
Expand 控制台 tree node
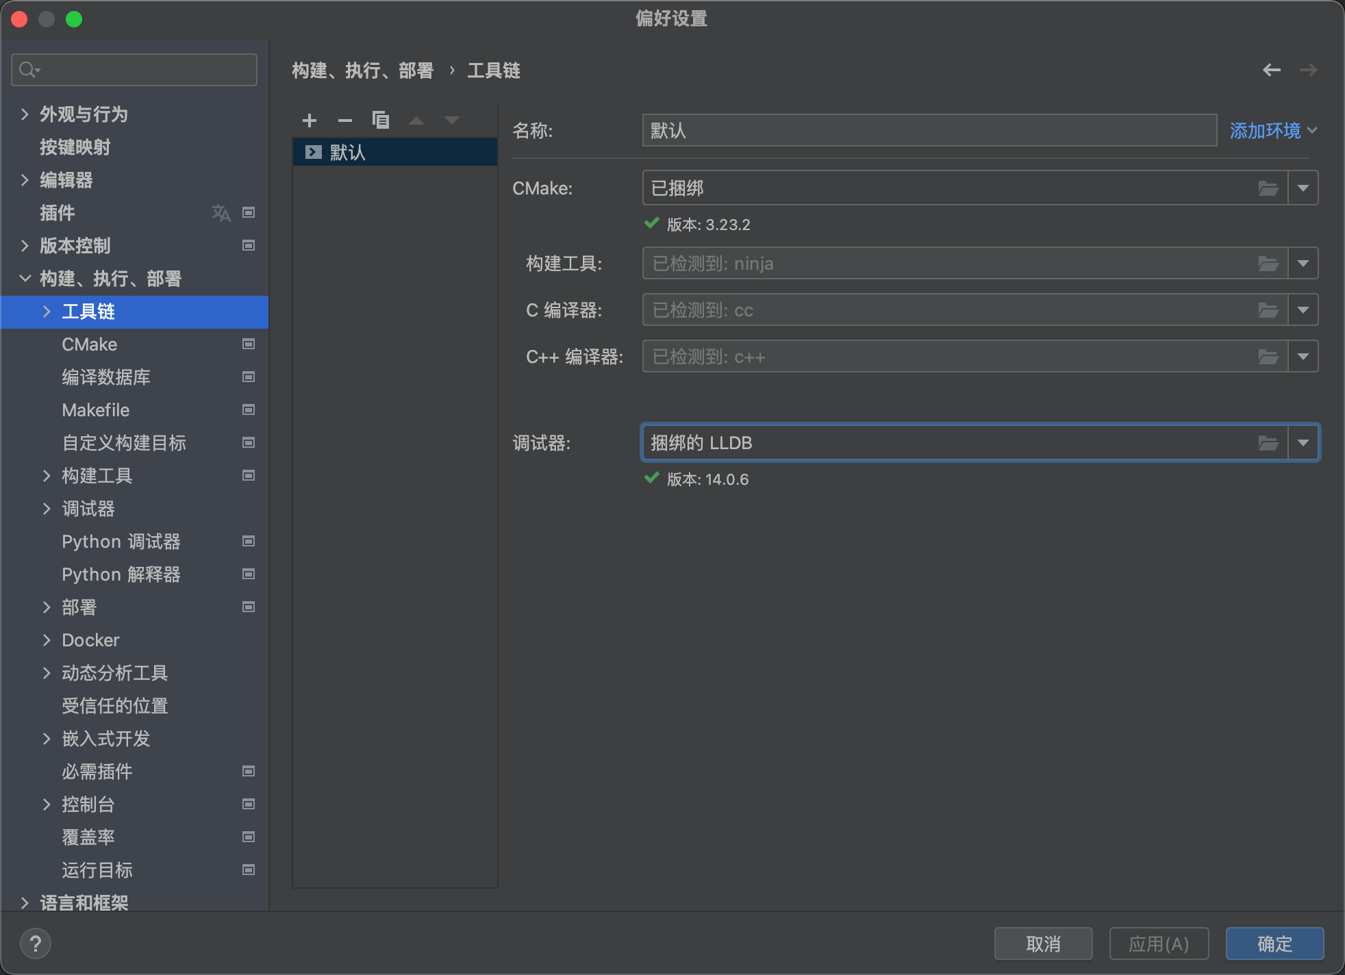[x=47, y=805]
